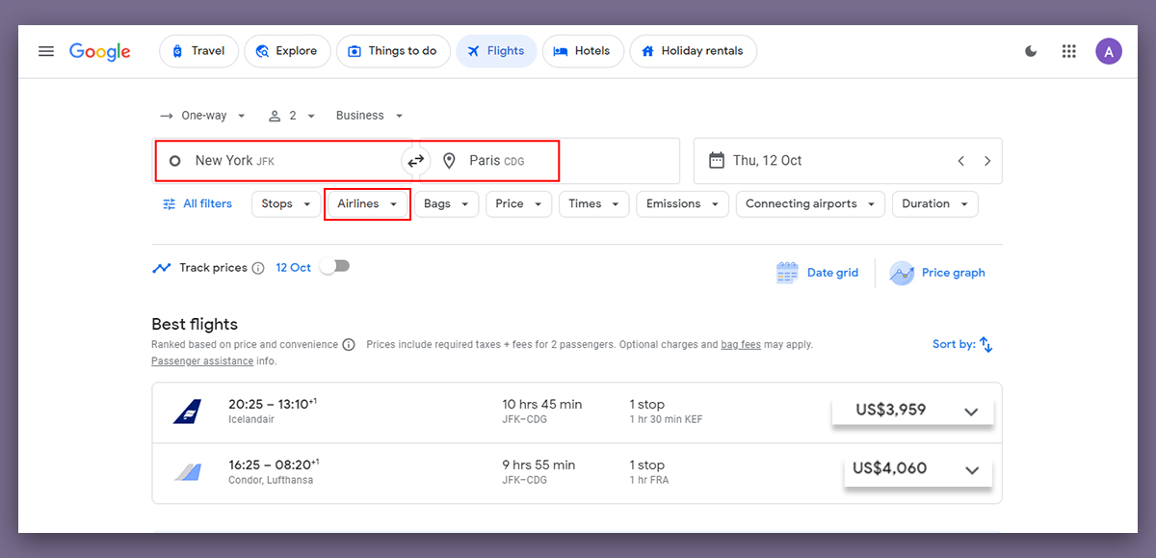Expand the Icelandair US$3,959 flight details

click(x=971, y=412)
